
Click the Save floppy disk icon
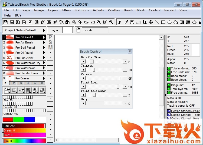pos(5,22)
